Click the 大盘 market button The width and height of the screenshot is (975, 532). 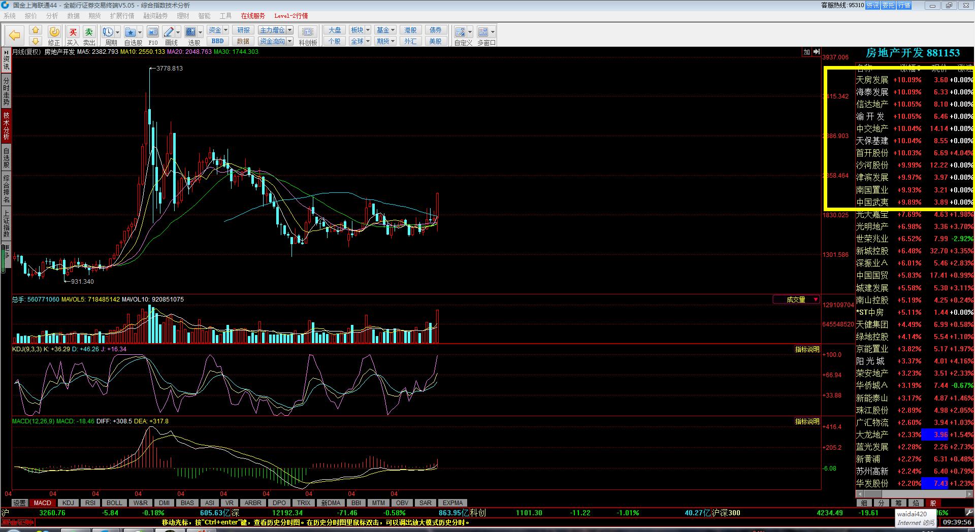(335, 30)
